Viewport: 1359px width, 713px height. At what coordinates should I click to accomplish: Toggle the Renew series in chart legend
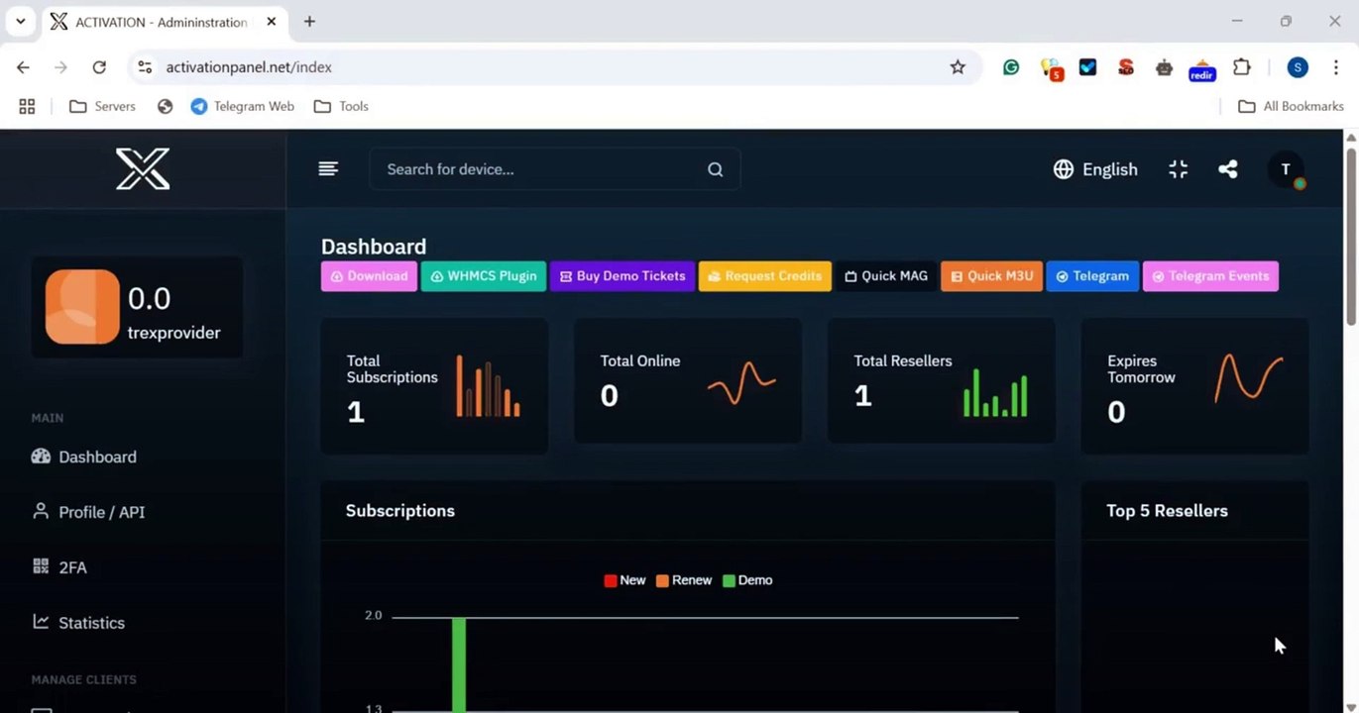(684, 580)
